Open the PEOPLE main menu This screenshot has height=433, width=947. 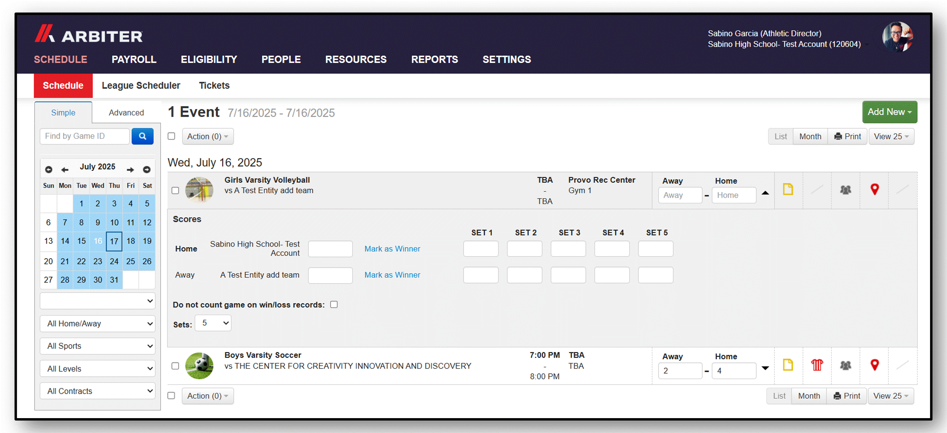pos(281,59)
